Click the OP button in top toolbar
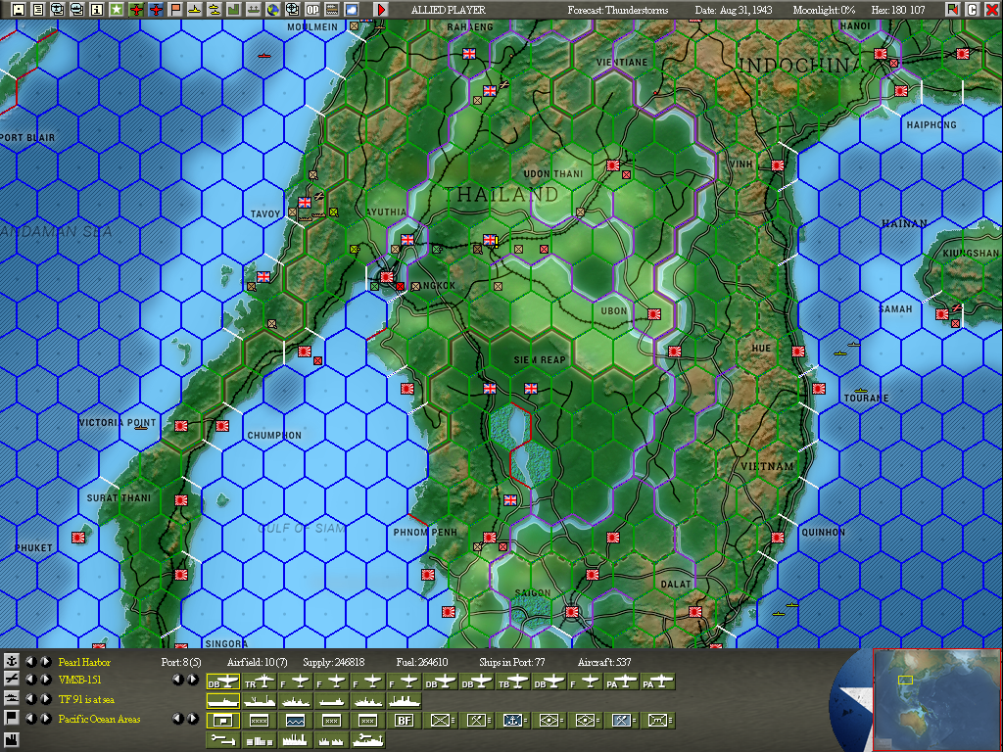Screen dimensions: 1003x752 point(312,9)
